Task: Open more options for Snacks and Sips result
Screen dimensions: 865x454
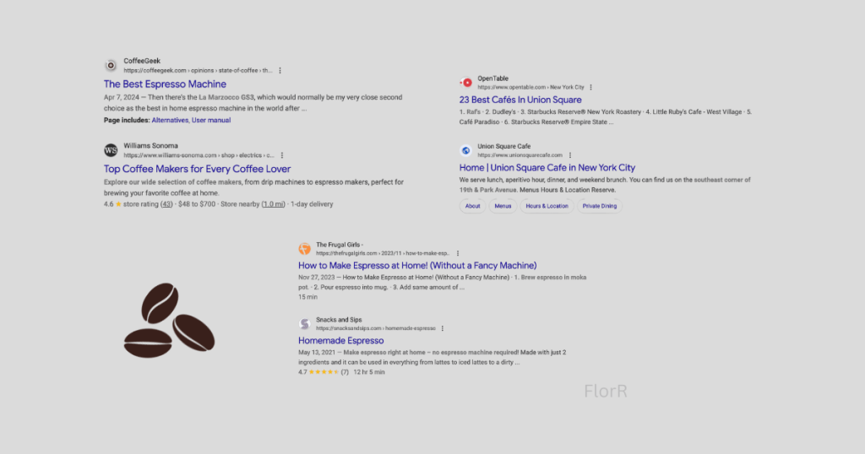Action: (443, 328)
